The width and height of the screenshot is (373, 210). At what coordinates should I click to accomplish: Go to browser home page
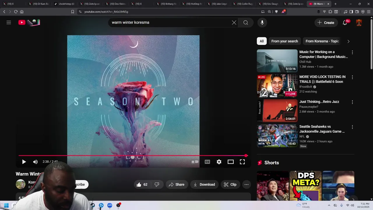(x=22, y=12)
